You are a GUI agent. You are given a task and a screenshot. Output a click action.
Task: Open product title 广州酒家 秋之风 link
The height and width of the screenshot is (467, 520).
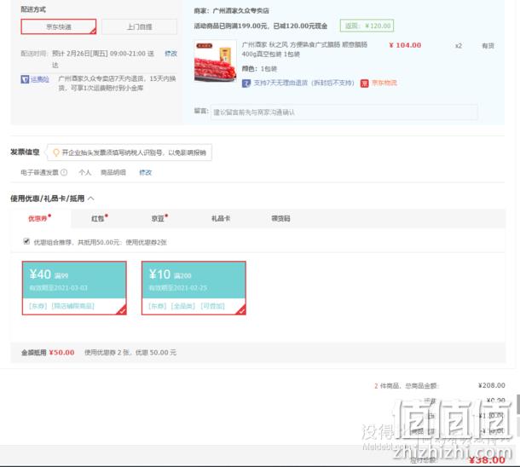point(304,49)
